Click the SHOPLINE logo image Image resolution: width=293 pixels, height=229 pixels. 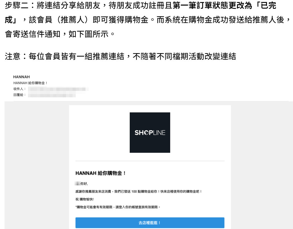coord(150,133)
